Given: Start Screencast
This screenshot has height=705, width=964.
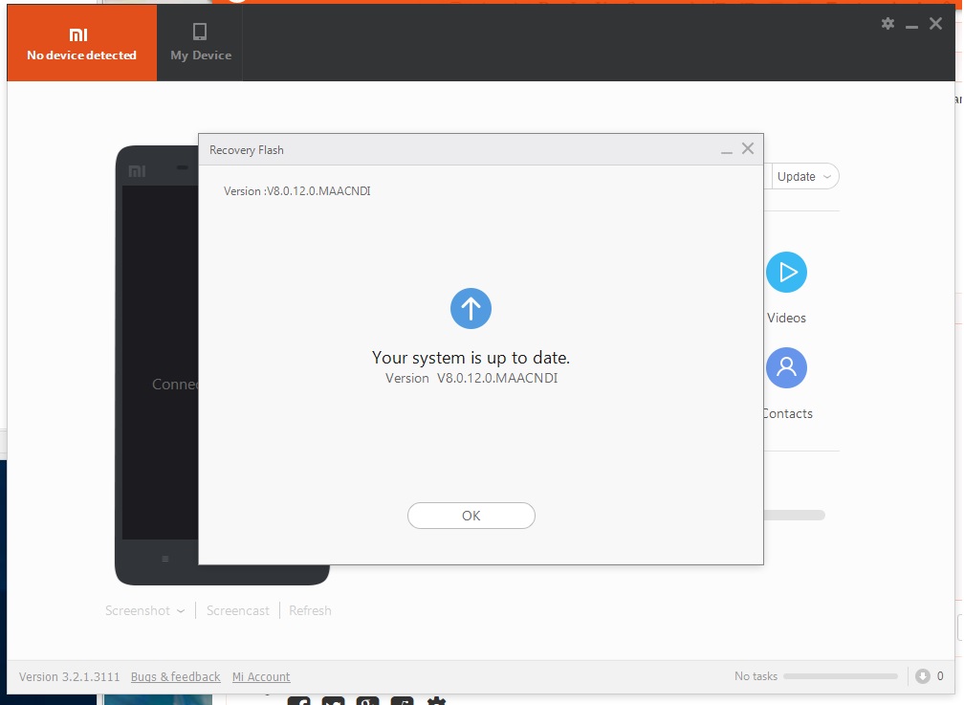Looking at the screenshot, I should pyautogui.click(x=238, y=611).
